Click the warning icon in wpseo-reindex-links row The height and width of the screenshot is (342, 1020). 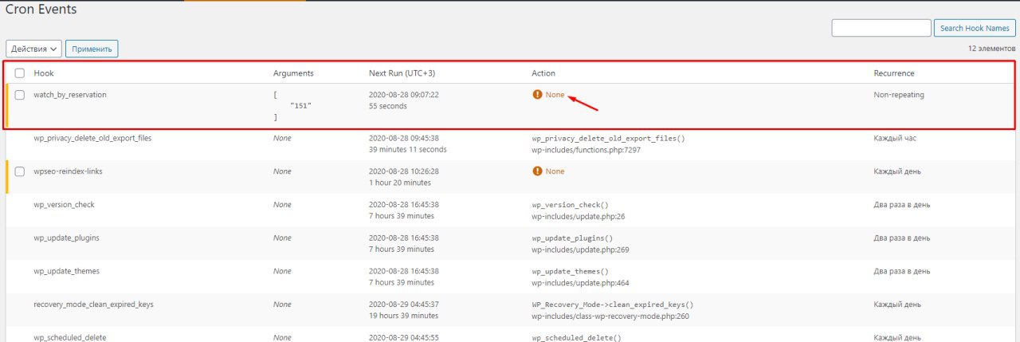[537, 171]
